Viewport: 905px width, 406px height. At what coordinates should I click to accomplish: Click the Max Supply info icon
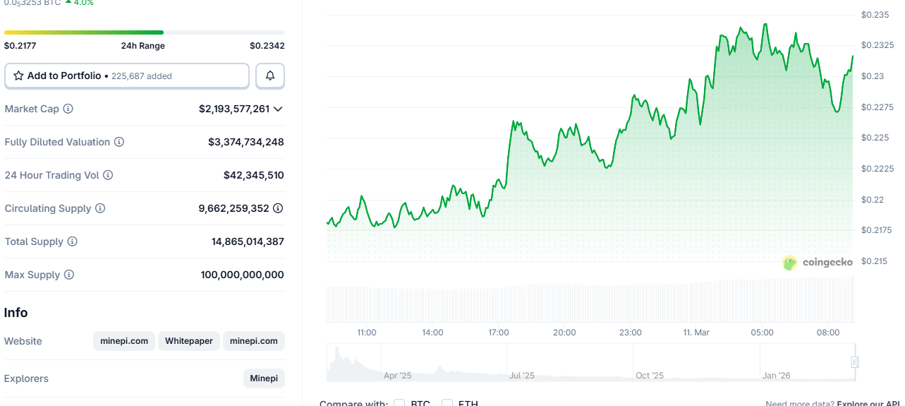tap(69, 275)
